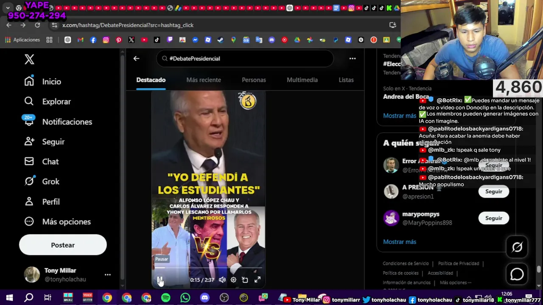
Task: Open the Explorar search page
Action: [48, 102]
